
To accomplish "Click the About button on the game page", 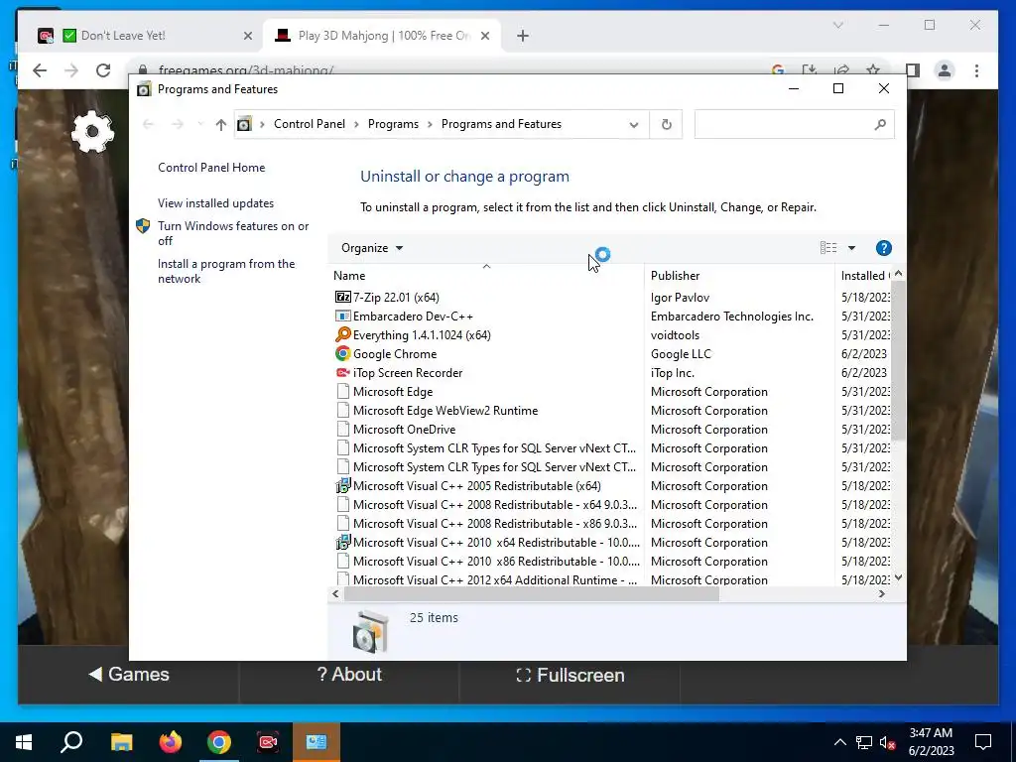I will click(349, 674).
